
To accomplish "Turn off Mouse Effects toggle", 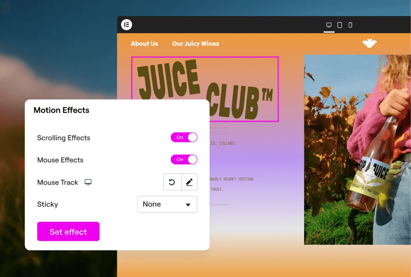I will 184,160.
